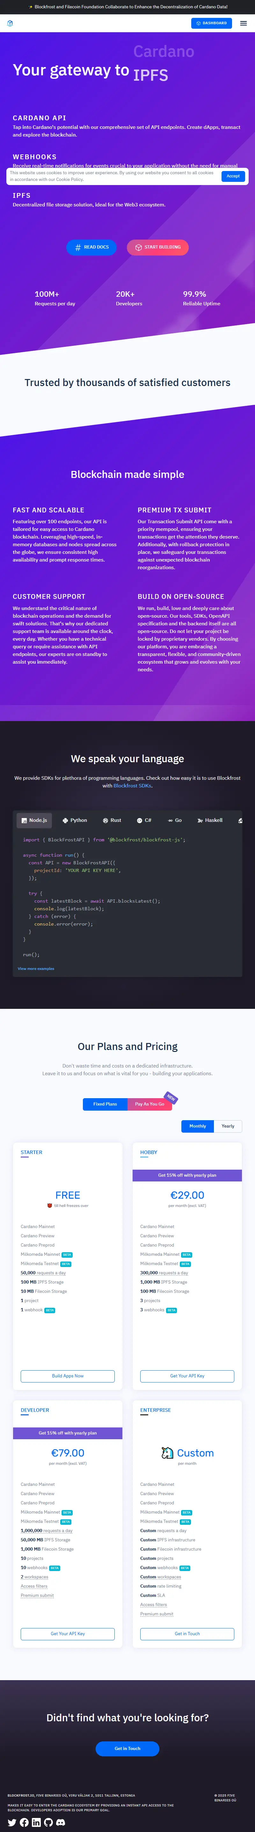Viewport: 255px width, 1832px height.
Task: Click the Build Apps Now button
Action: pyautogui.click(x=68, y=1375)
